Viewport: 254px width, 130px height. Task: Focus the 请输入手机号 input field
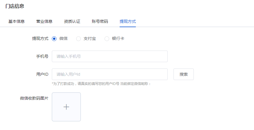pyautogui.click(x=110, y=56)
